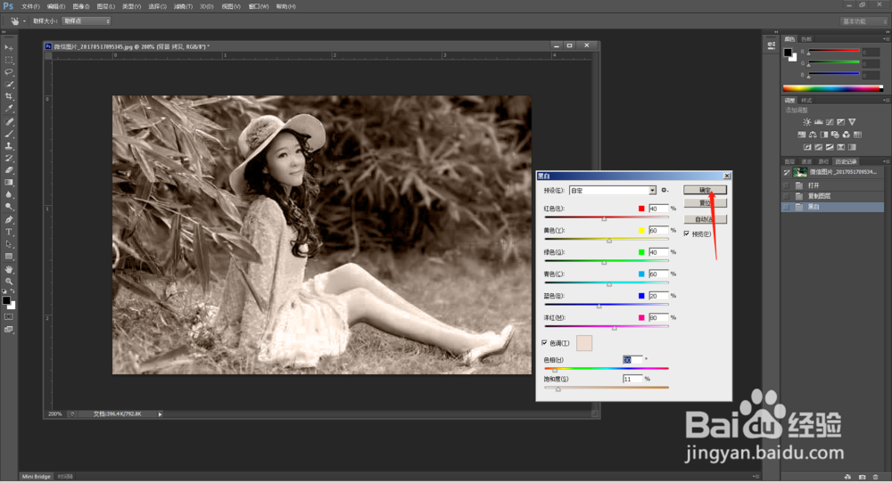
Task: Pick the Type (T) tool
Action: 9,232
